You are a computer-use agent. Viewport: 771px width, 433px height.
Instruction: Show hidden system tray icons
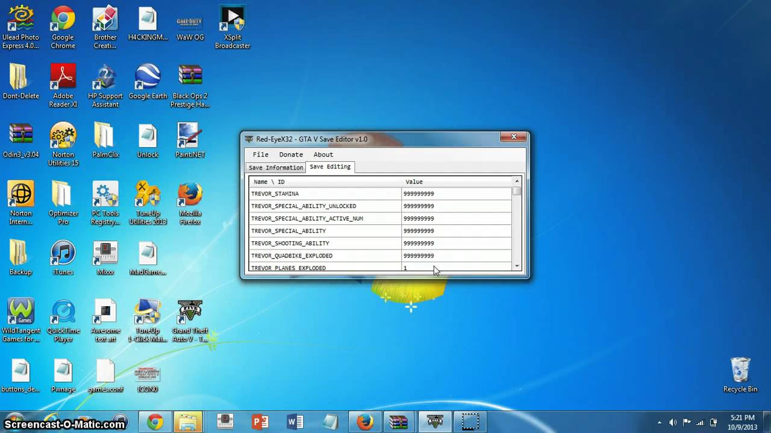tap(660, 422)
